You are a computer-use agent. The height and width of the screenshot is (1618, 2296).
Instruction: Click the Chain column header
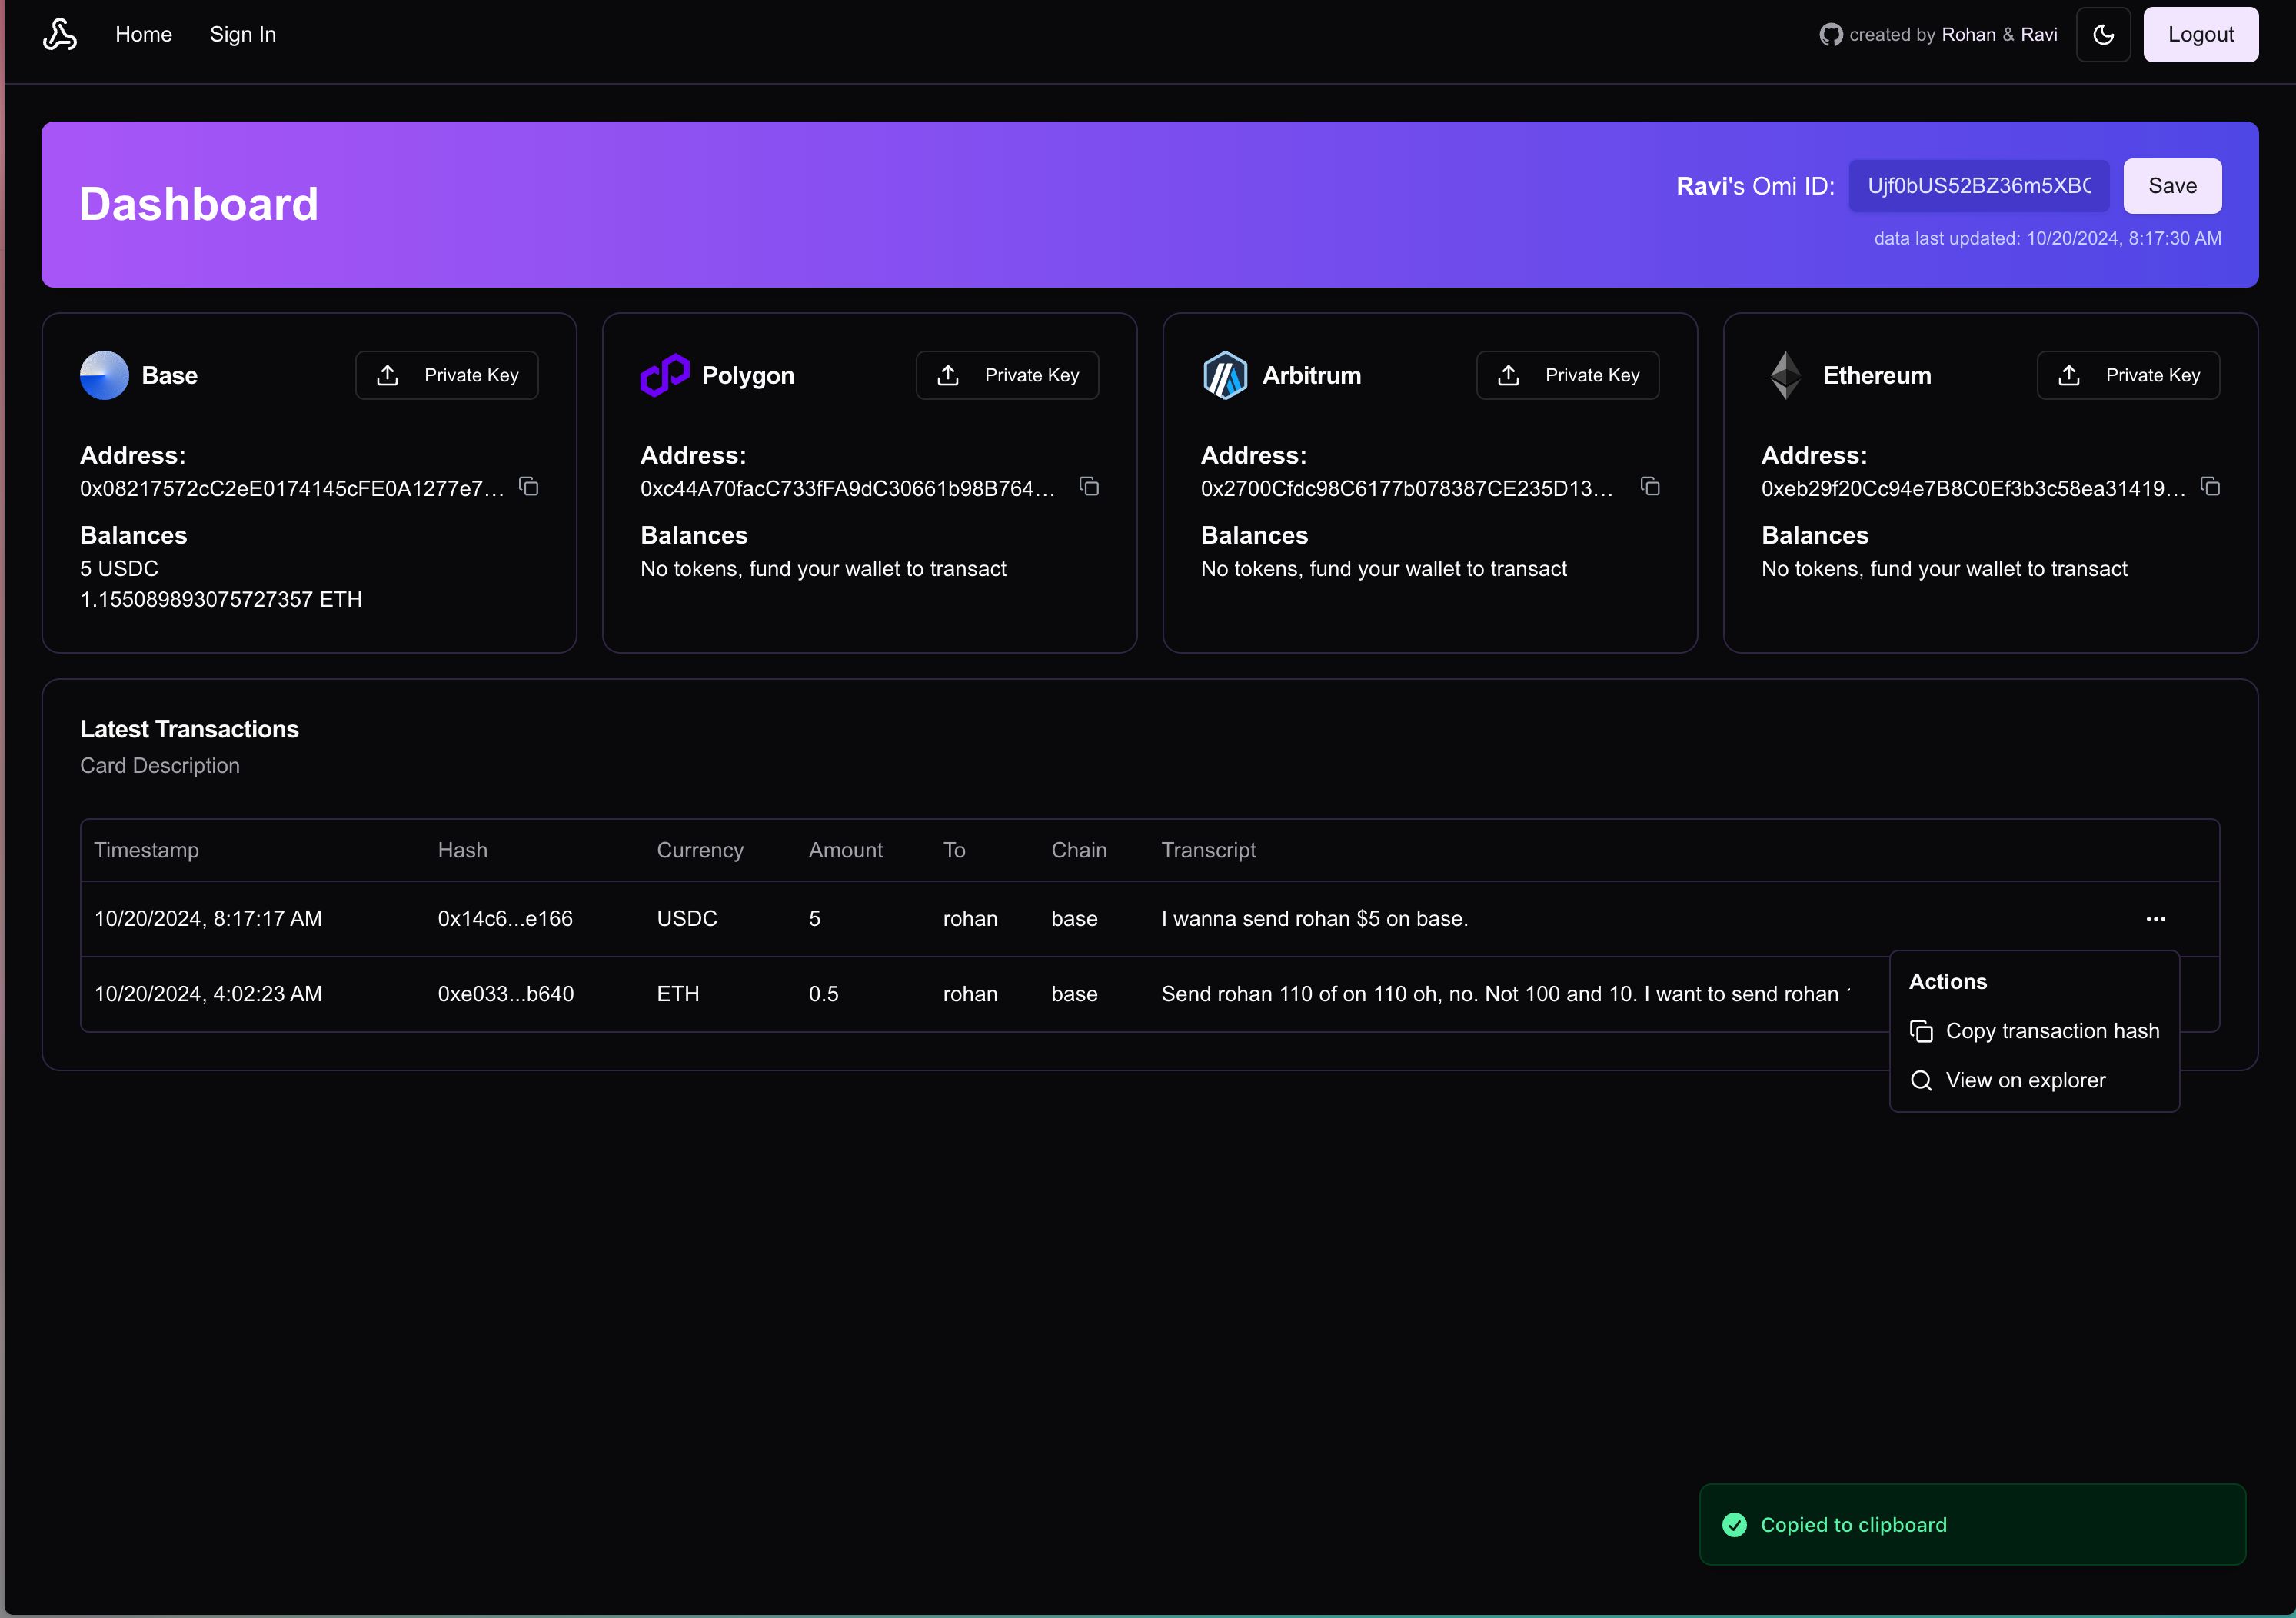[x=1079, y=851]
